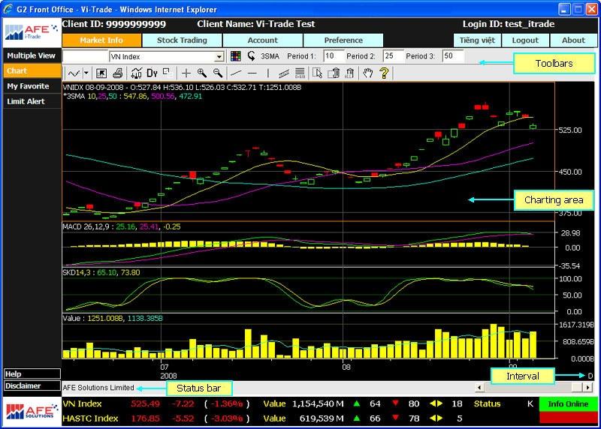Click the Info Online status indicator
Screen dimensions: 601x429
point(568,403)
